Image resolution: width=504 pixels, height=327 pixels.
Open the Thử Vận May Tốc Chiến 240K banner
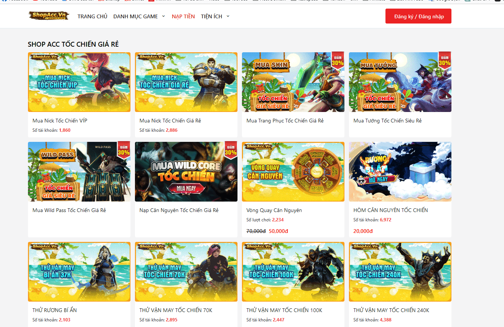pos(400,272)
